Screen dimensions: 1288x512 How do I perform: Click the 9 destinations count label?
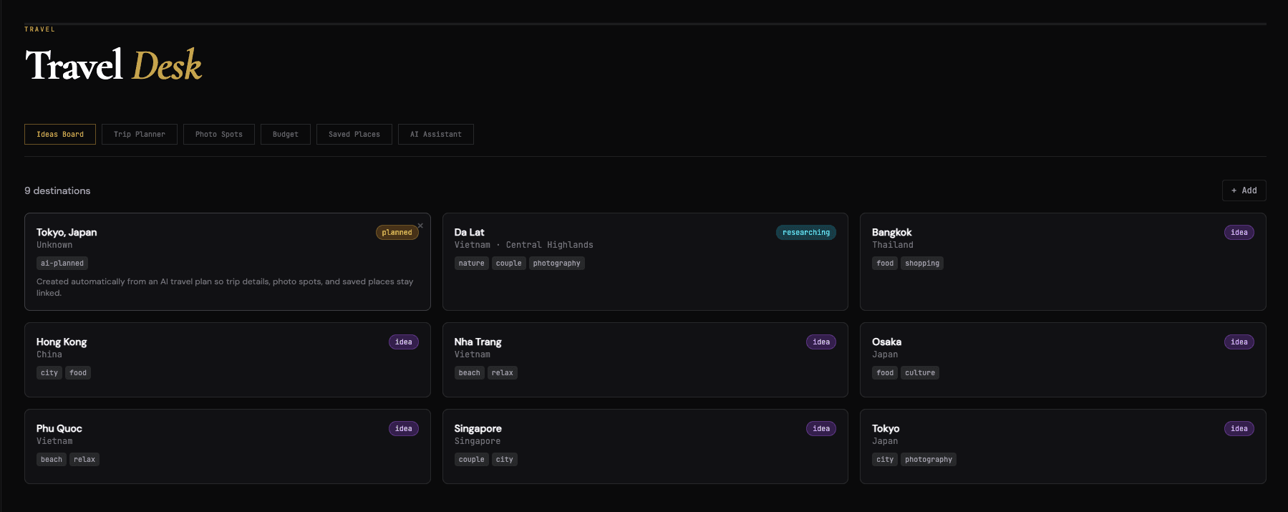coord(57,190)
